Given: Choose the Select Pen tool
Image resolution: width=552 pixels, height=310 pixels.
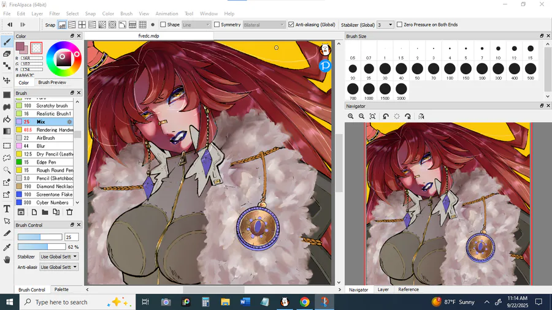Looking at the screenshot, I should pyautogui.click(x=7, y=183).
